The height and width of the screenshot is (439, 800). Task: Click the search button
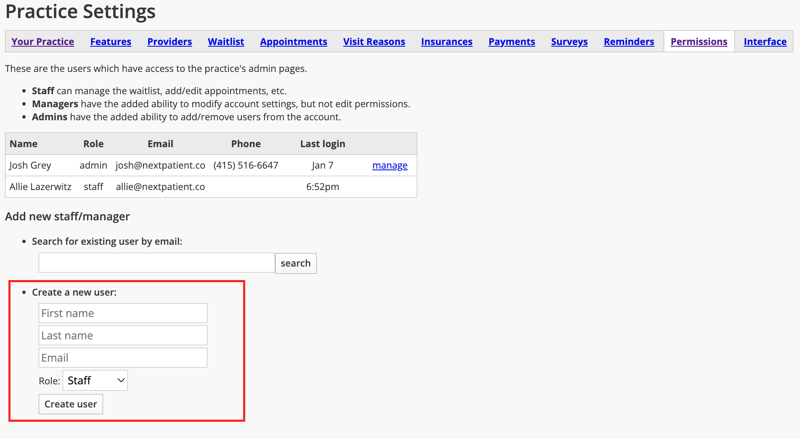pyautogui.click(x=296, y=263)
